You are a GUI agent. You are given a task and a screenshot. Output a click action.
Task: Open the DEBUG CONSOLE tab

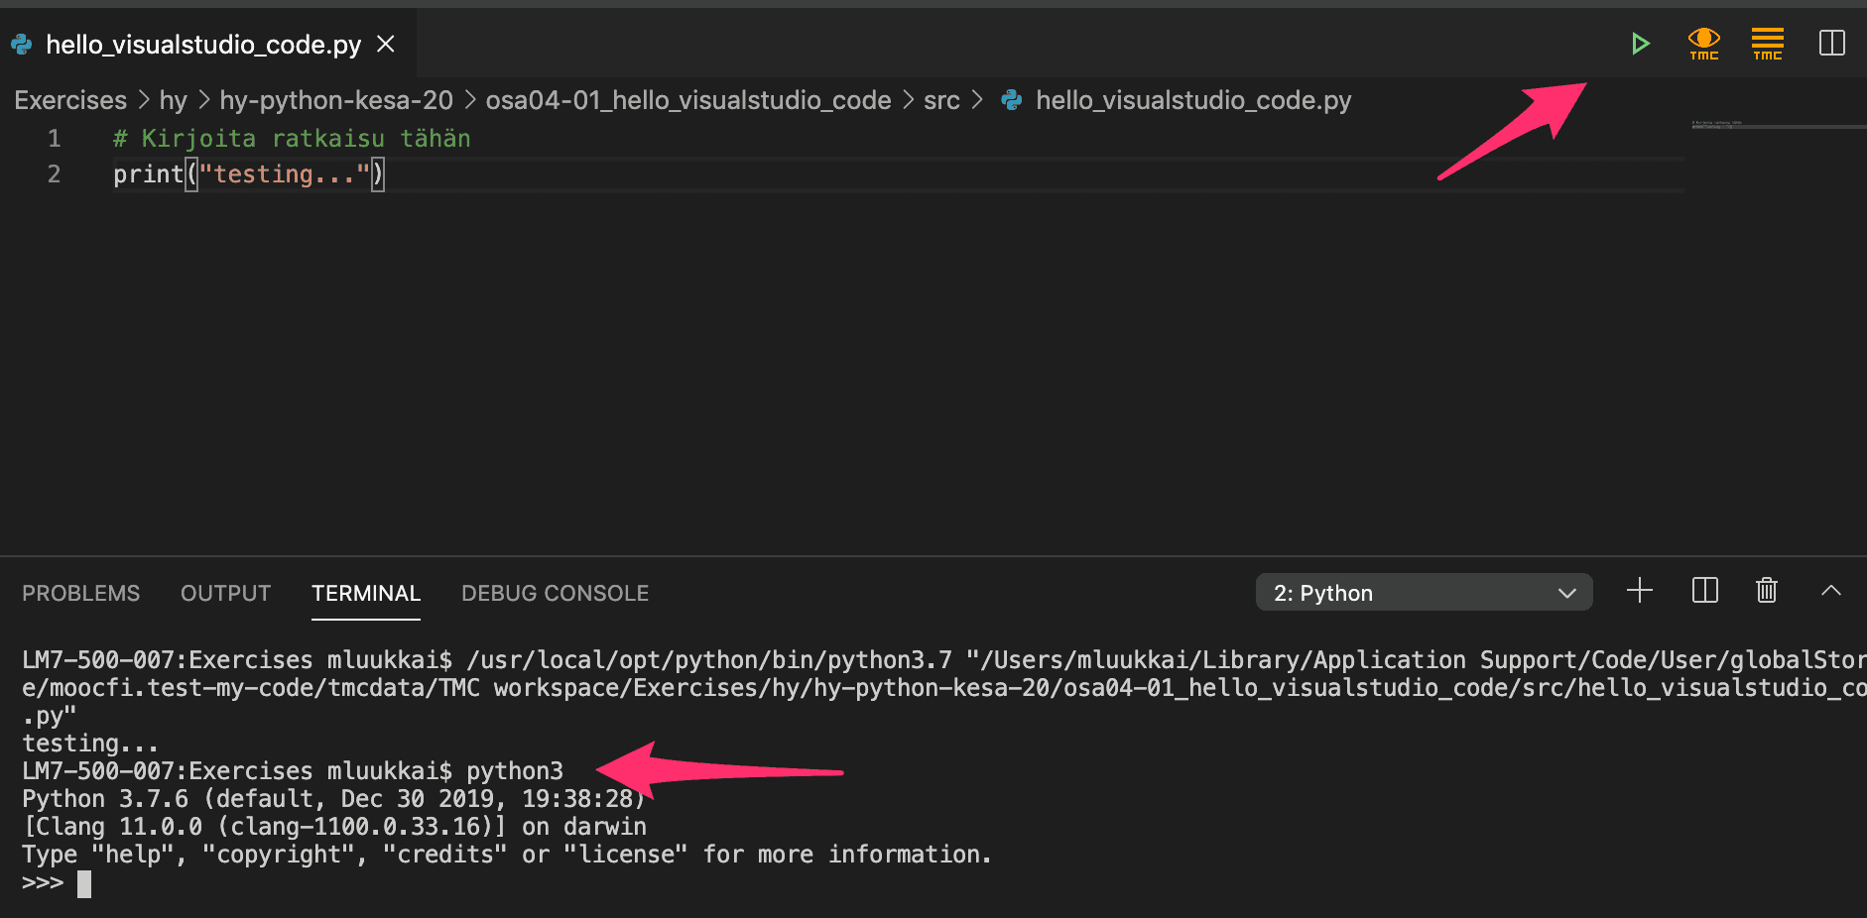[555, 594]
